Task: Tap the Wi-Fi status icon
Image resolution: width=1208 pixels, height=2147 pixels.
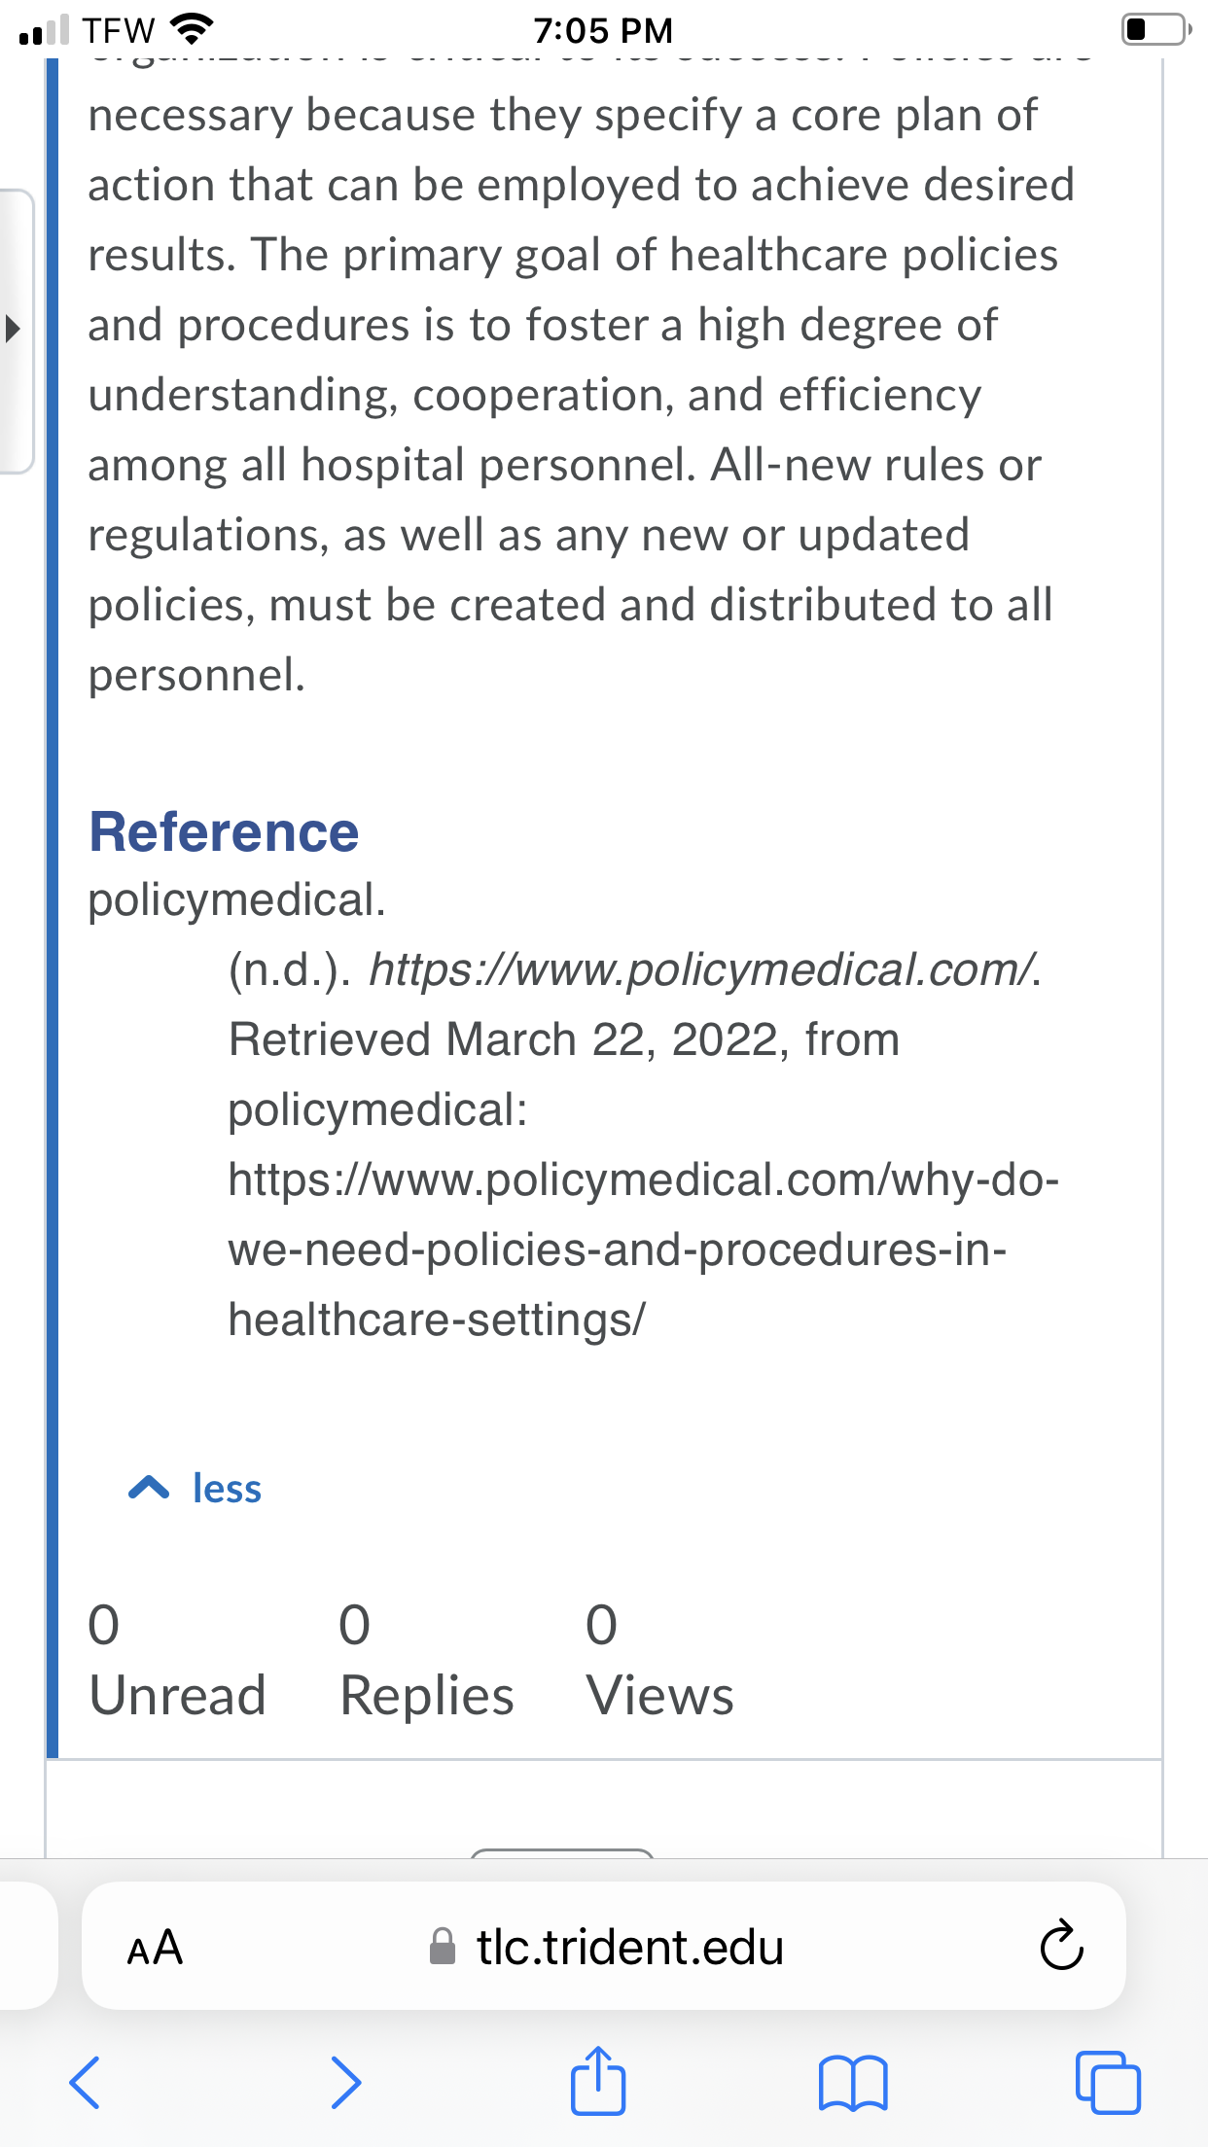Action: click(x=193, y=29)
